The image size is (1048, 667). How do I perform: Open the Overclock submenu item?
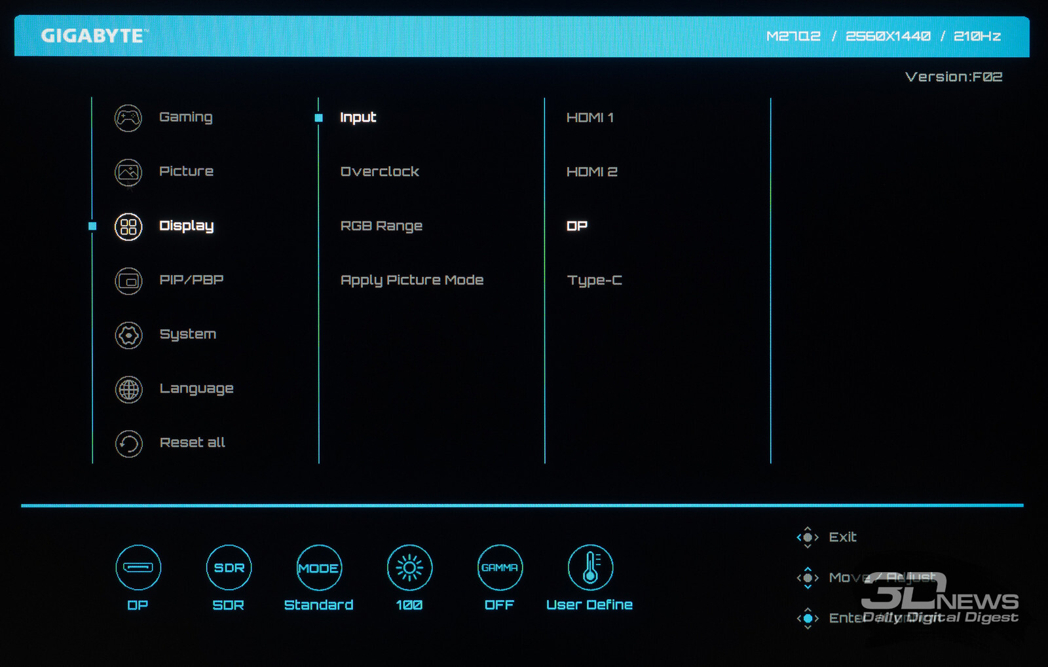point(379,172)
